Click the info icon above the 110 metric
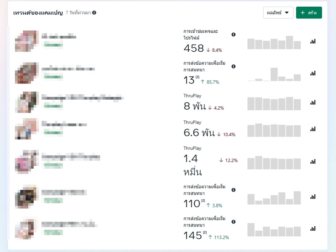This screenshot has width=336, height=252. (233, 189)
